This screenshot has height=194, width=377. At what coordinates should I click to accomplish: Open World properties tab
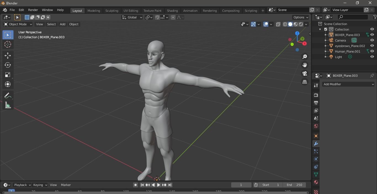(x=316, y=126)
